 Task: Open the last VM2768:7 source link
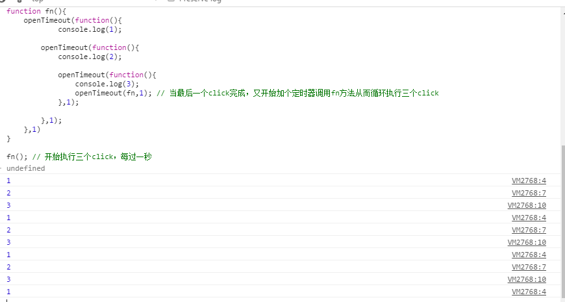[529, 267]
